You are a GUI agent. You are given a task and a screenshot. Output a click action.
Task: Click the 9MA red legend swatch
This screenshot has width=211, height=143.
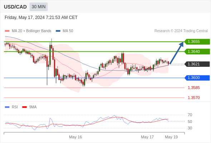click(x=24, y=107)
